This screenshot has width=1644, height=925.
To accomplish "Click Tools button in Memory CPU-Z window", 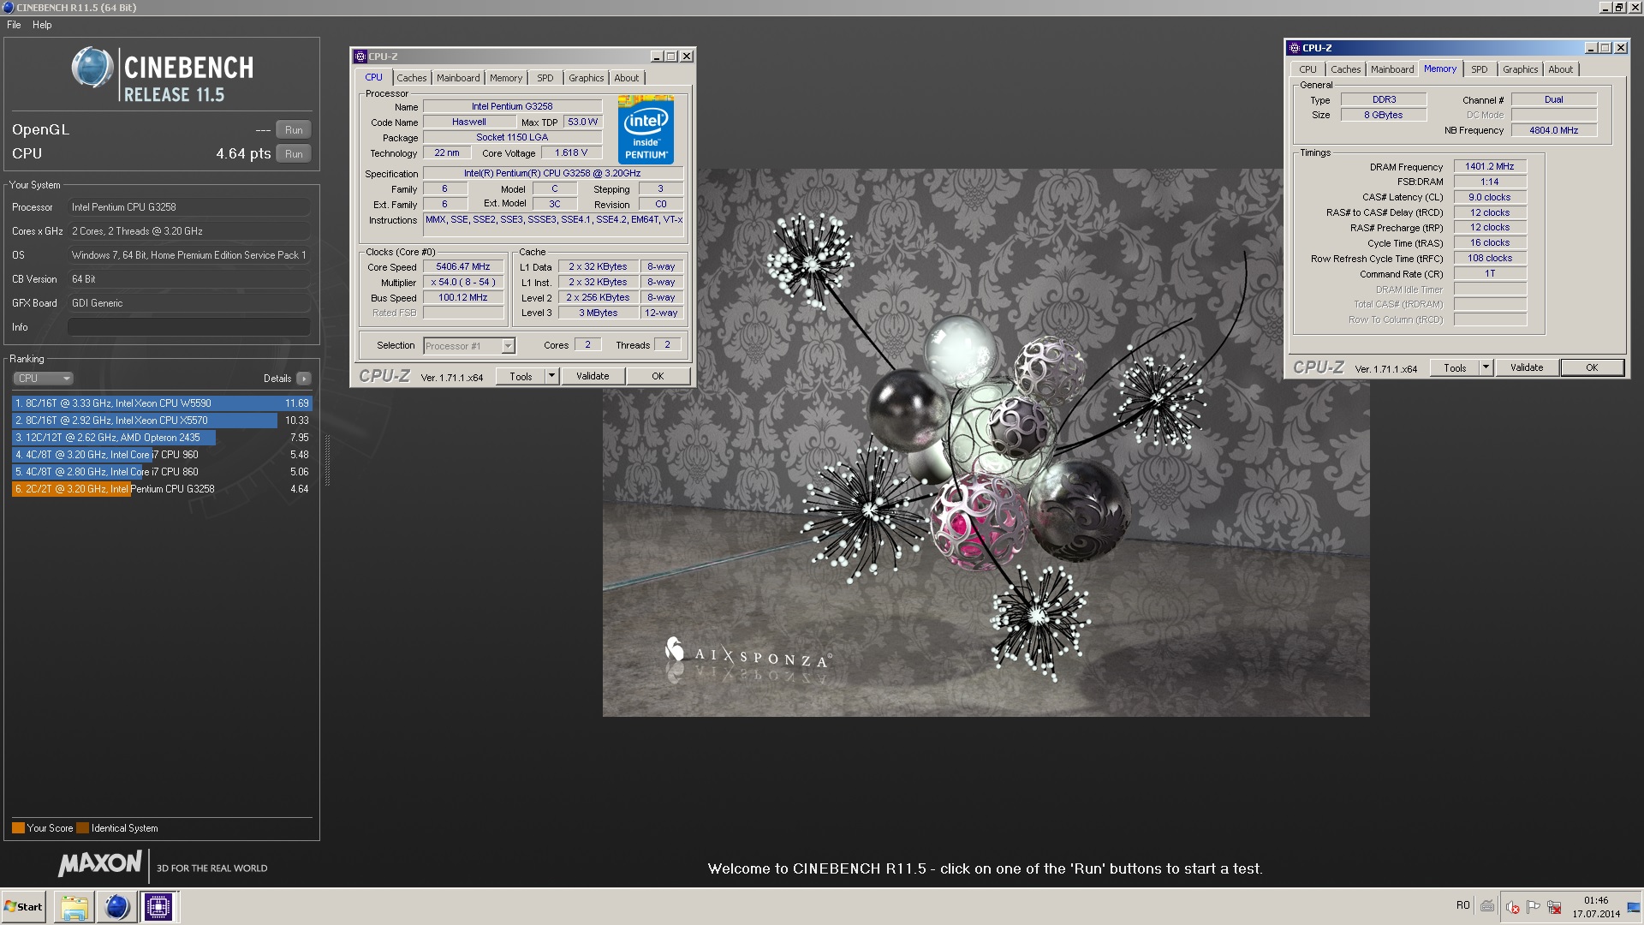I will [x=1455, y=367].
